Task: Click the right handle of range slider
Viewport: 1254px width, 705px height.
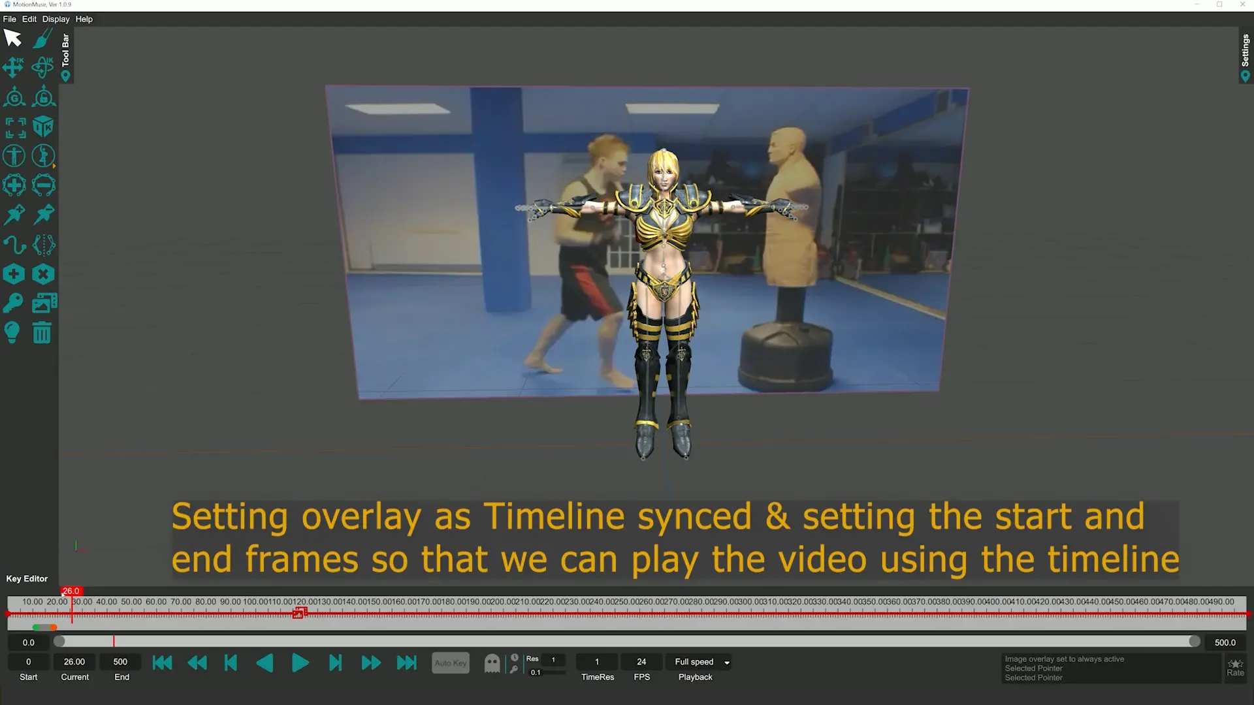Action: tap(1194, 642)
